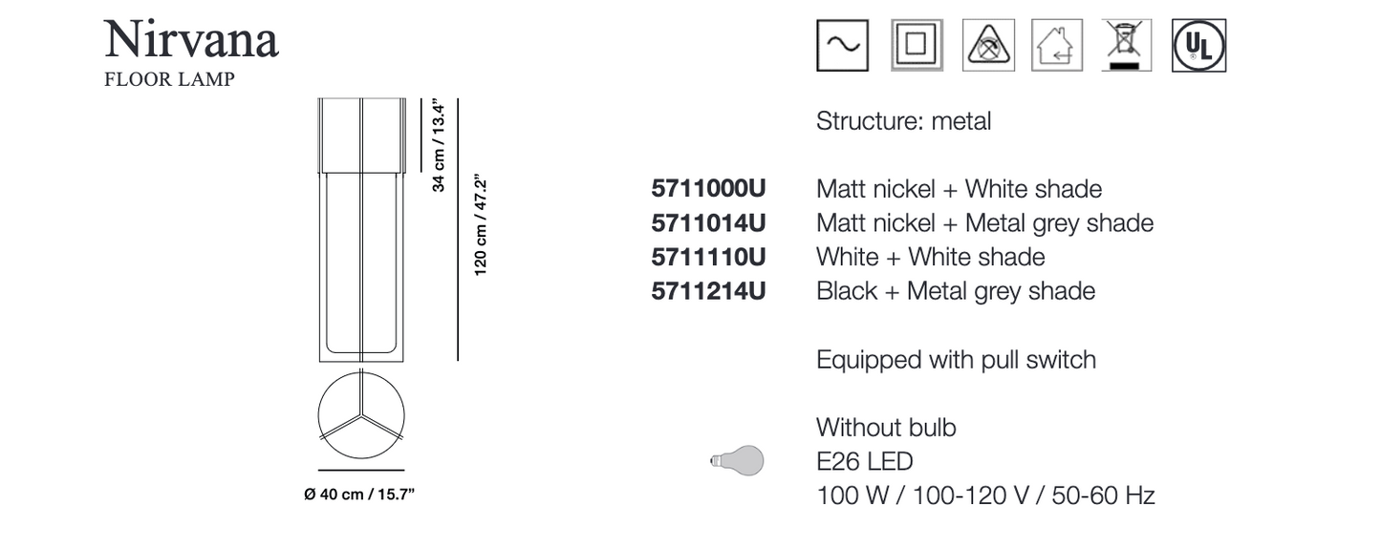Screen dimensions: 1381x547
Task: Select product code 5711014U
Action: coord(707,223)
